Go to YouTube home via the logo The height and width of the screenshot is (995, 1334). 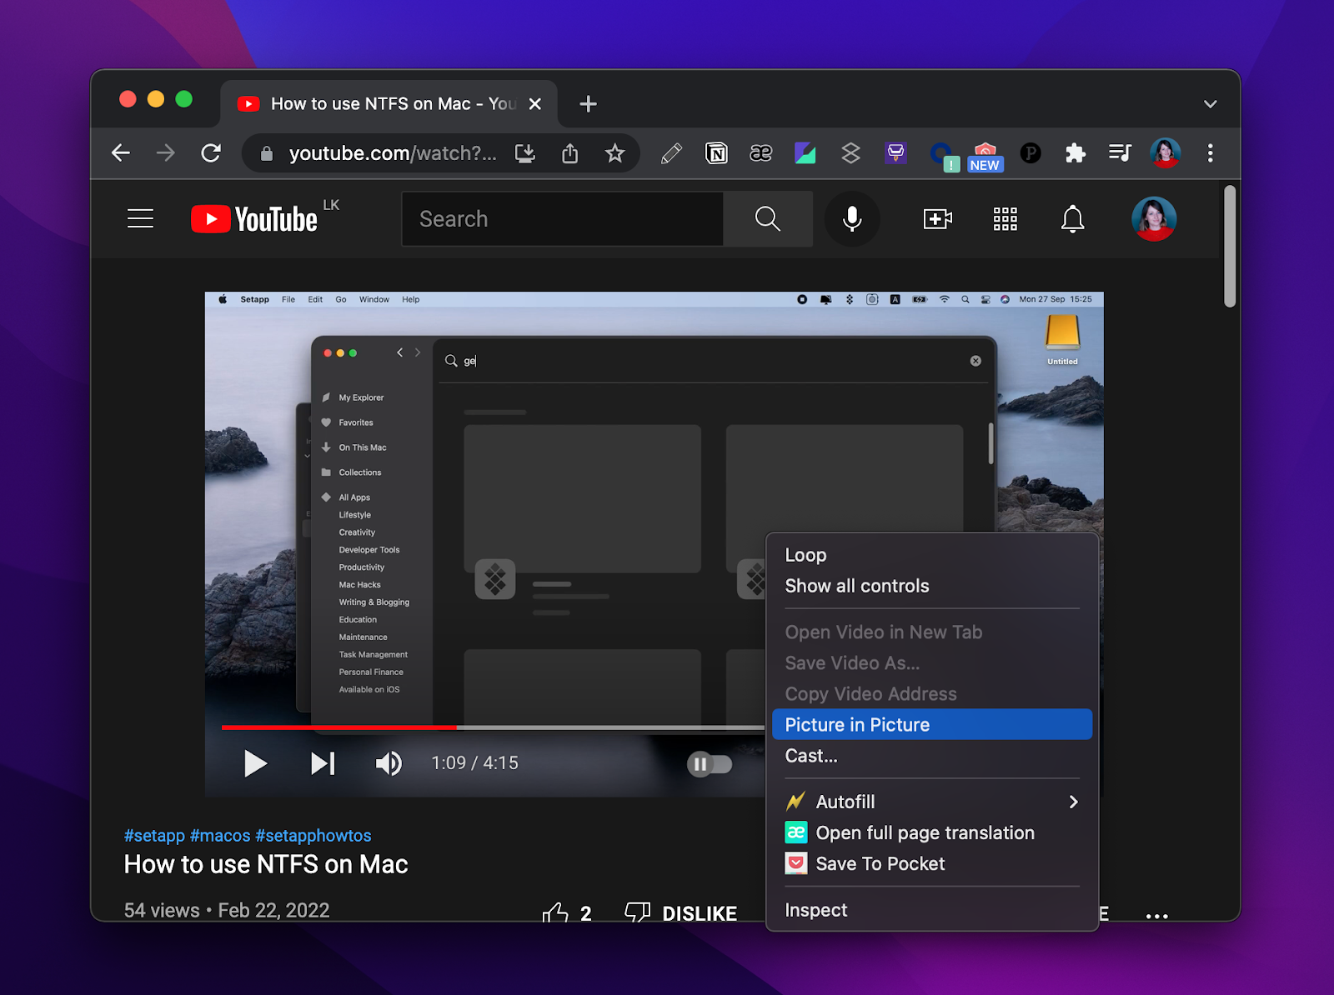click(x=254, y=218)
